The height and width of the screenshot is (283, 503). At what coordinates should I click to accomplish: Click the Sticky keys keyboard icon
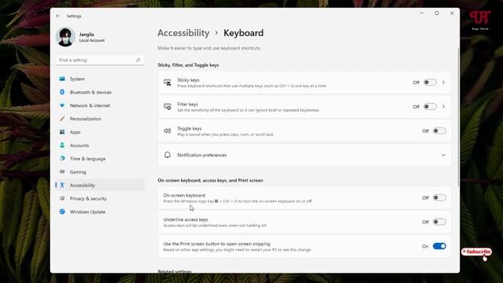[167, 83]
